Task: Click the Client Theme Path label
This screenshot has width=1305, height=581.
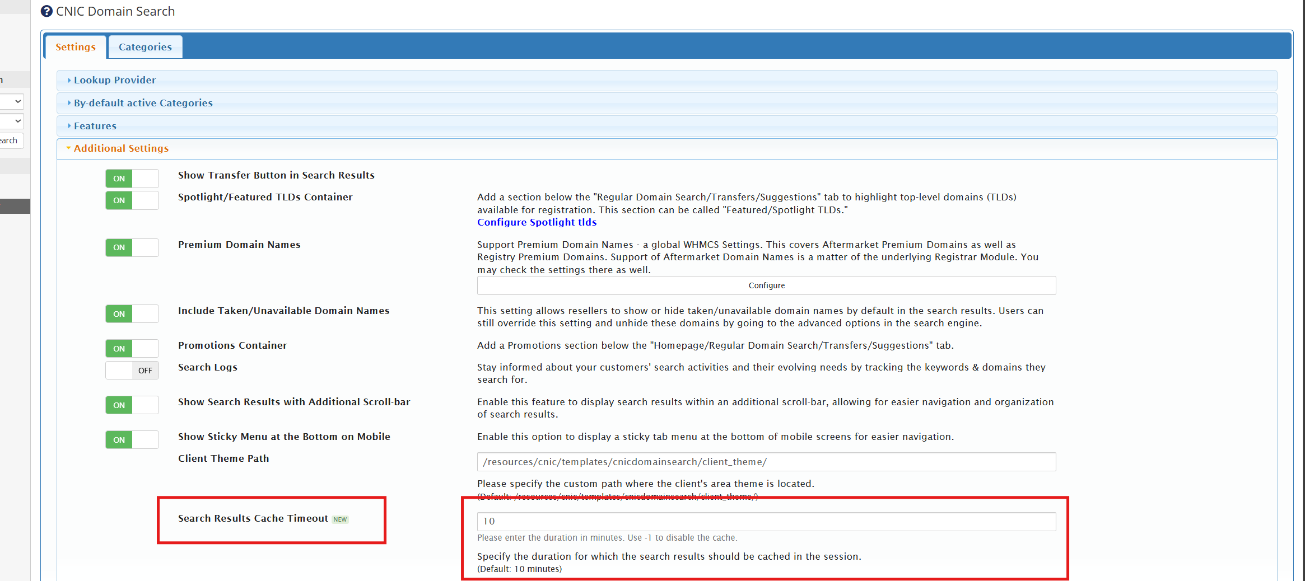Action: [x=223, y=458]
